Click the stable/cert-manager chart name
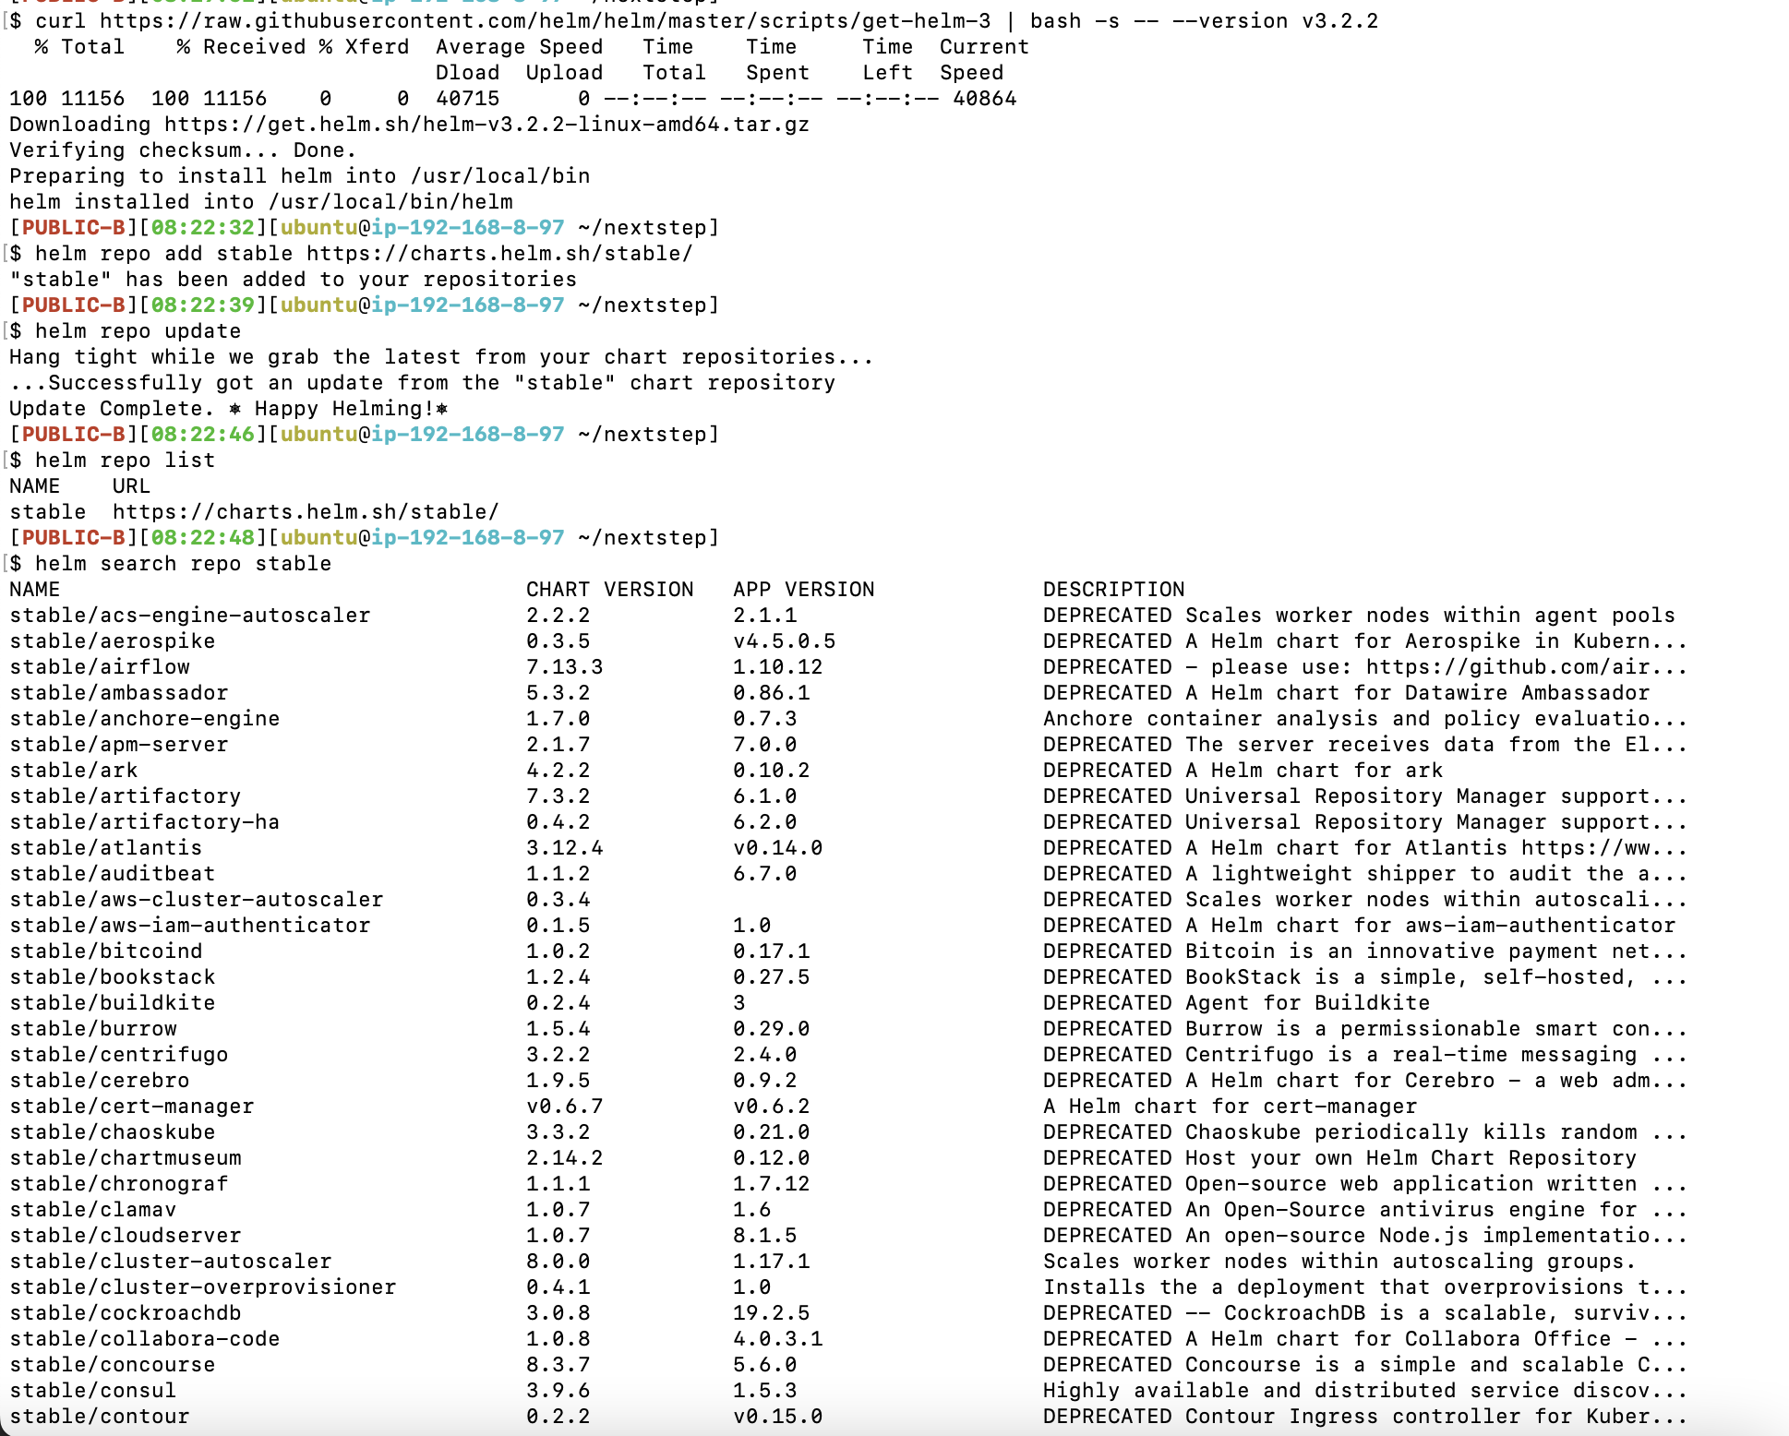 click(131, 1106)
